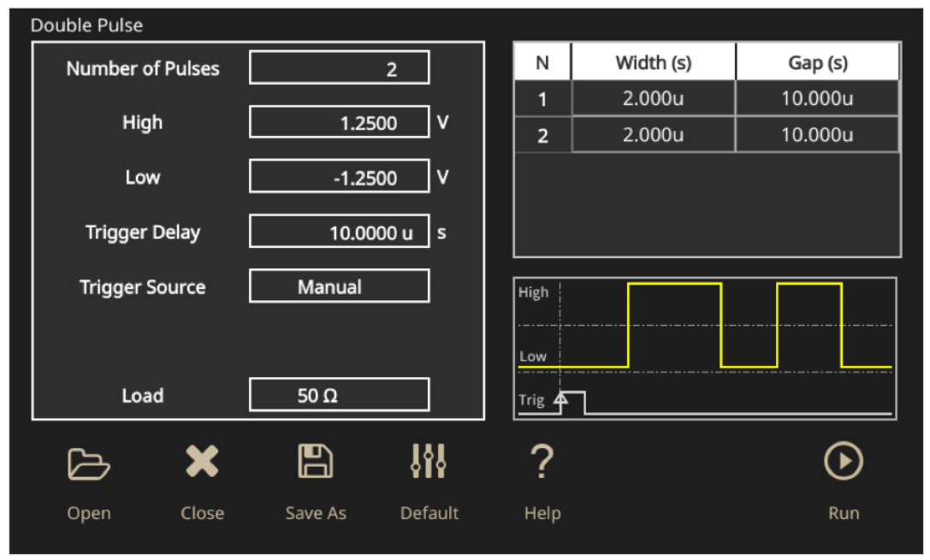Click the Open button label
This screenshot has width=930, height=560.
tap(89, 513)
